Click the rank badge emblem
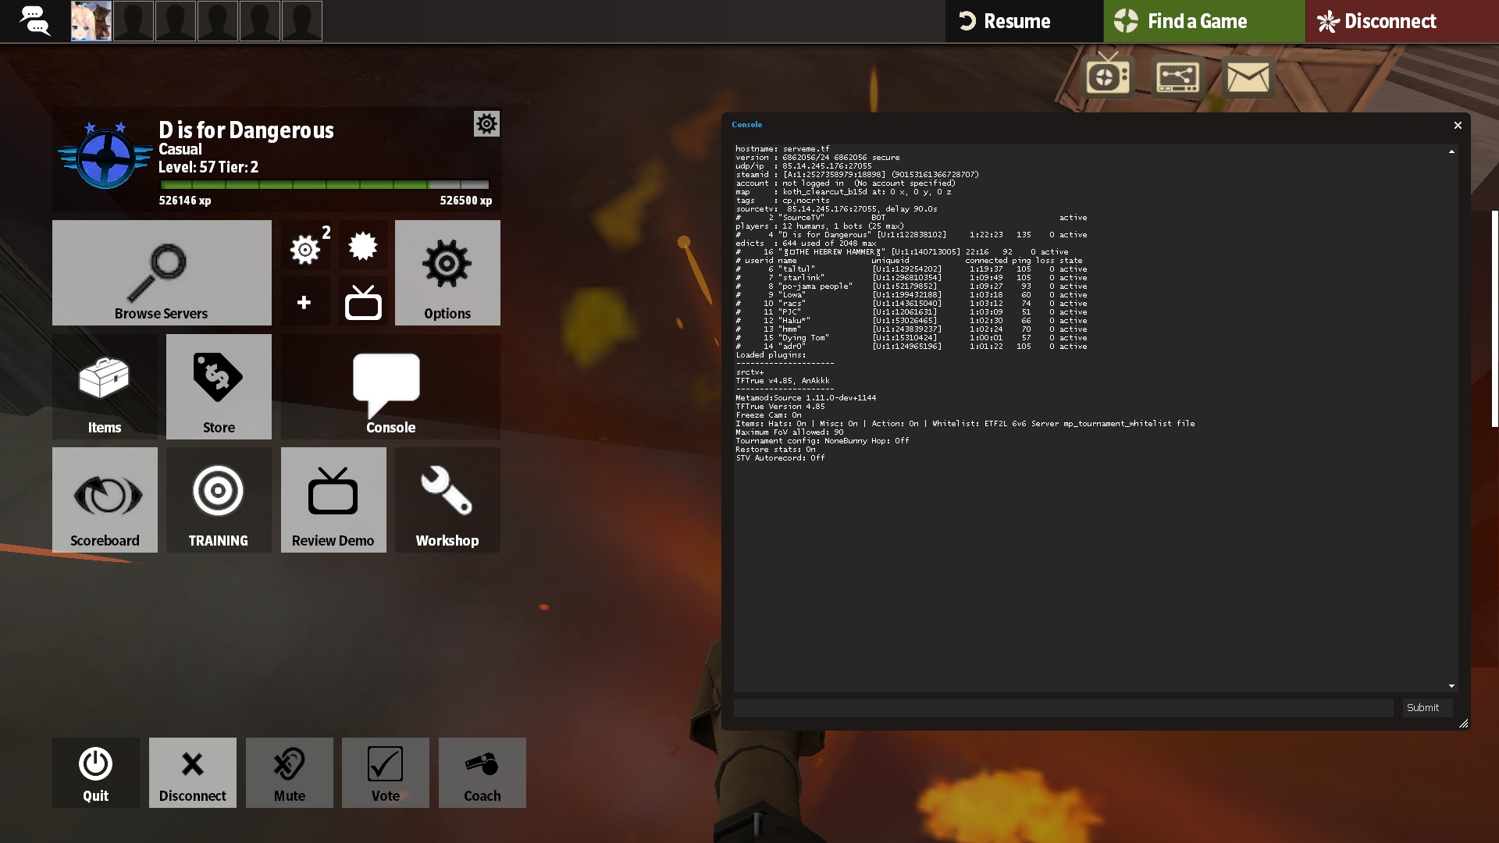This screenshot has width=1499, height=843. [x=105, y=155]
